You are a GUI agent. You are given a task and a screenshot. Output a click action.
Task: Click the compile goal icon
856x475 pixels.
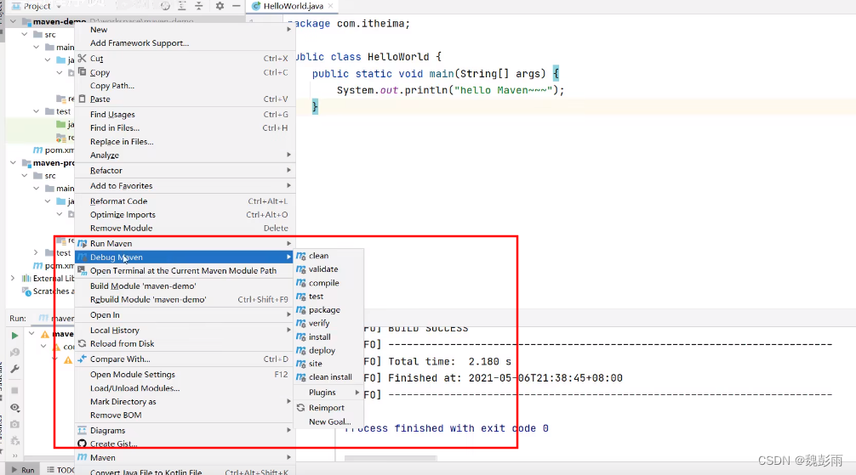coord(301,282)
